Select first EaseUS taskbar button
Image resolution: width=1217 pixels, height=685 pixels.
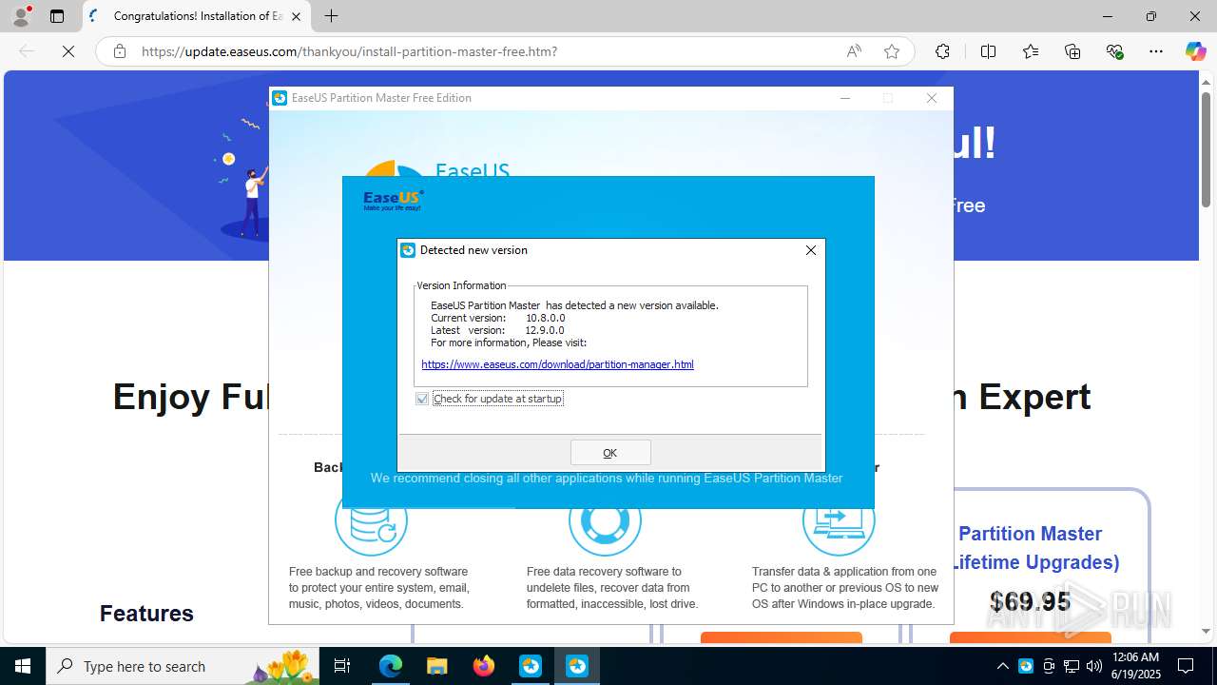[531, 666]
